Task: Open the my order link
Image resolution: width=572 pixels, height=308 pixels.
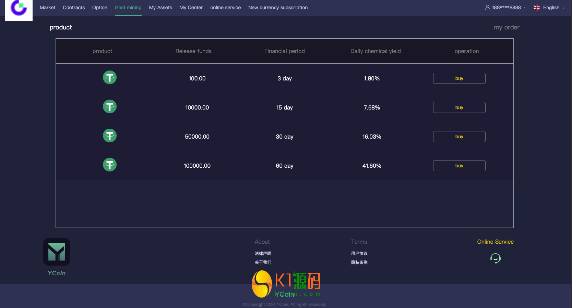Action: click(507, 27)
